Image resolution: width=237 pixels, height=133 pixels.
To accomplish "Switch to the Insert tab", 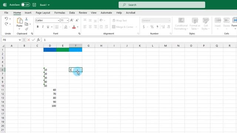I will coord(28,13).
